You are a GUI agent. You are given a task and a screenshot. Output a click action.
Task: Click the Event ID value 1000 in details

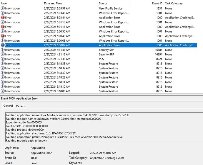(x=34, y=158)
